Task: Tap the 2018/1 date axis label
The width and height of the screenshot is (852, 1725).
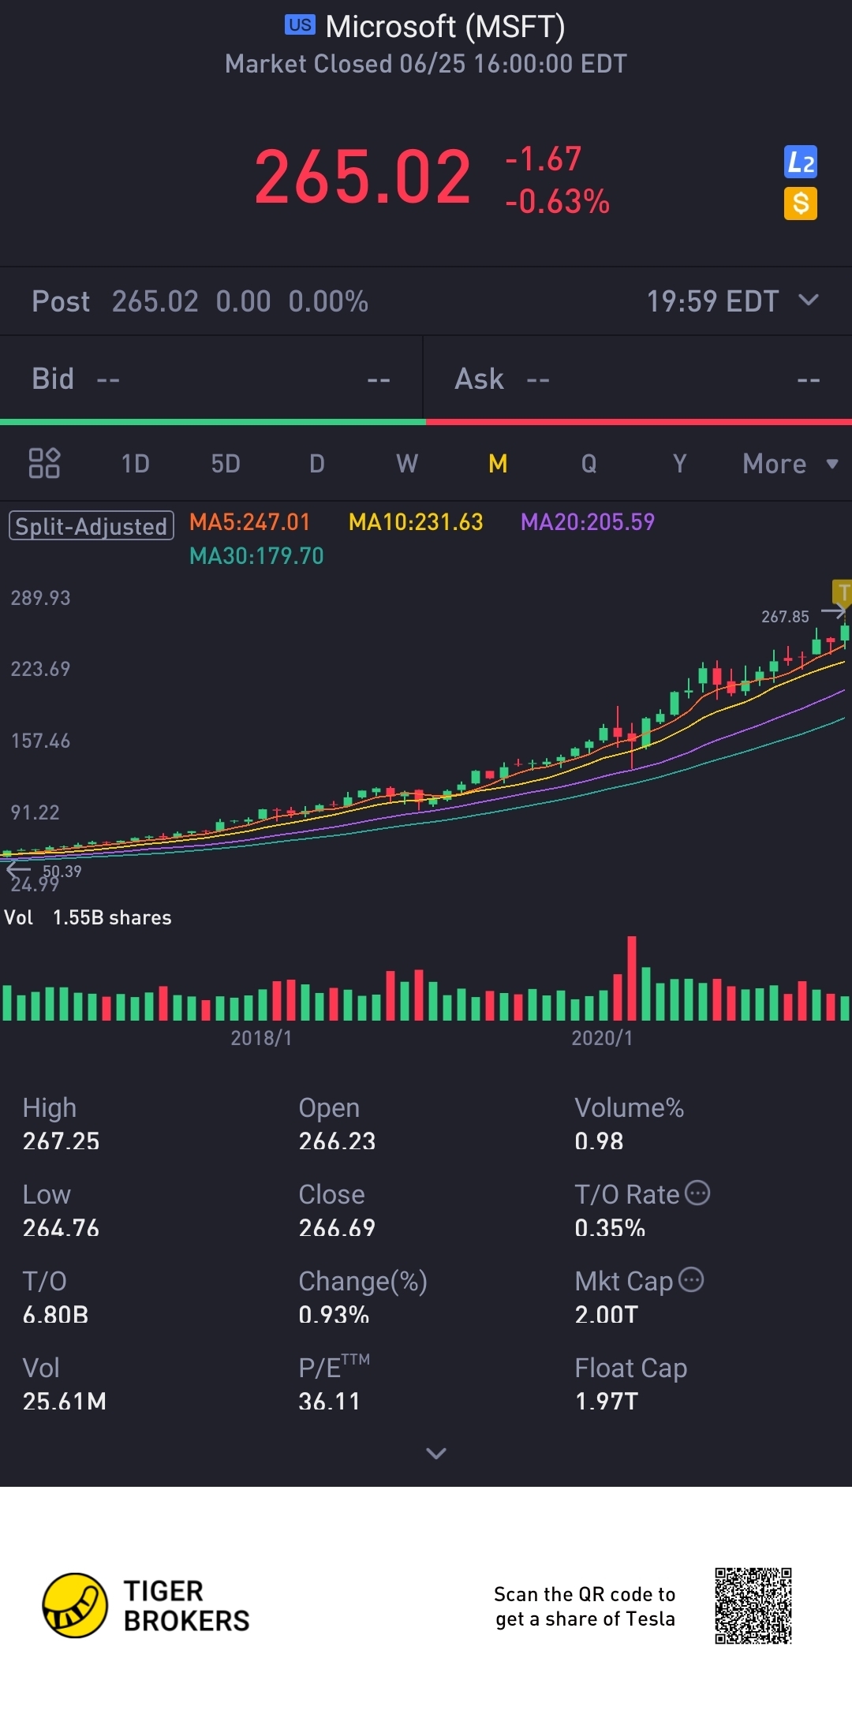Action: click(261, 1038)
